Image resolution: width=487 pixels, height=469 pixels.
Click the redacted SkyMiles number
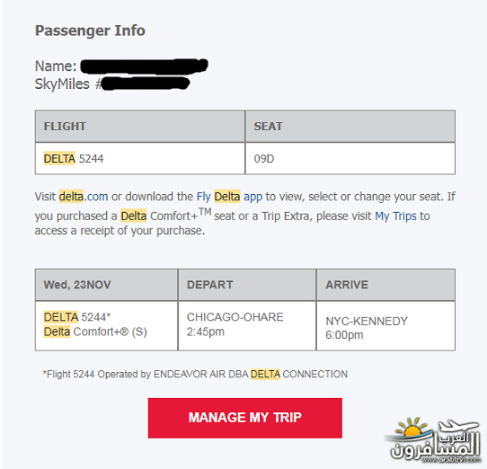146,84
